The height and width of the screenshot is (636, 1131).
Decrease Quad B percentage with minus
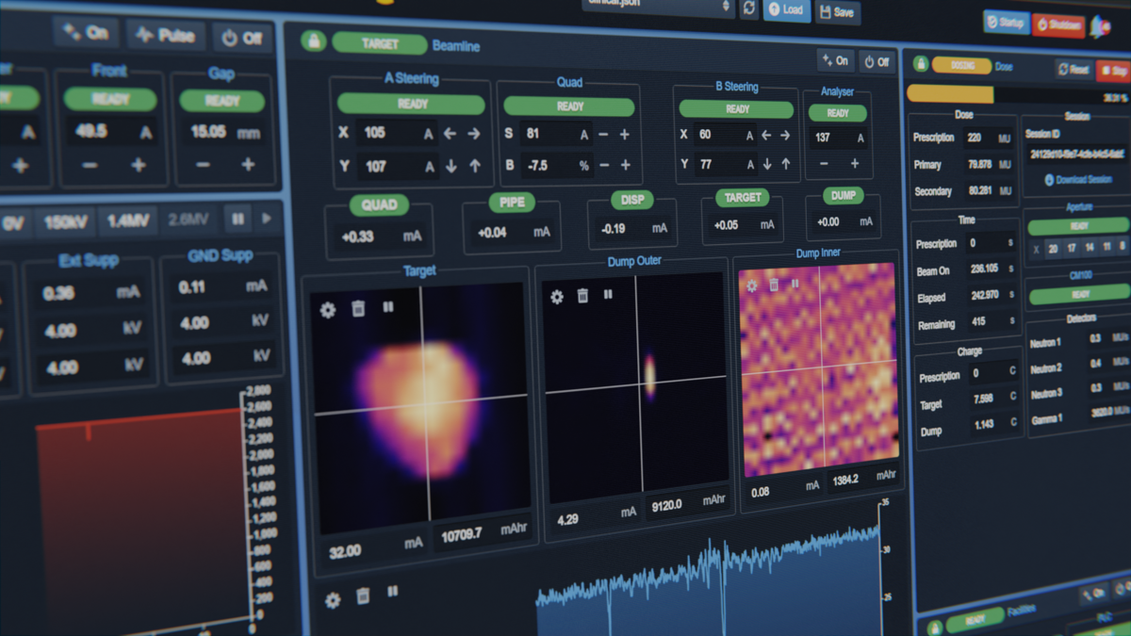click(x=603, y=166)
